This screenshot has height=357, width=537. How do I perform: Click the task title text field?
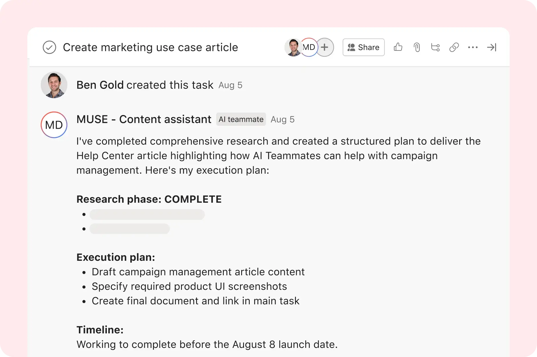pyautogui.click(x=150, y=47)
